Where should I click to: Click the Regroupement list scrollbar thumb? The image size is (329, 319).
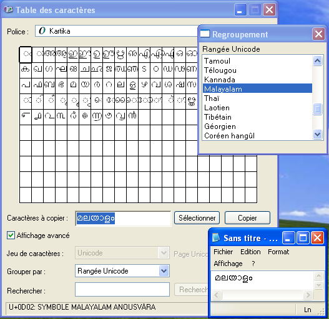(318, 109)
